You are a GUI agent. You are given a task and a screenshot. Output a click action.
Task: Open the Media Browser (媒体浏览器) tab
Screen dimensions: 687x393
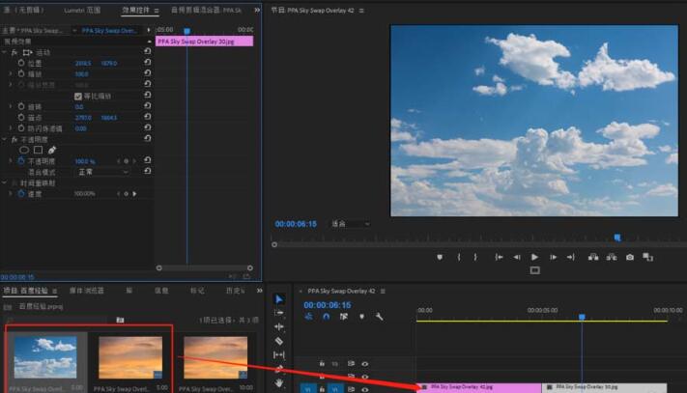[x=86, y=290]
